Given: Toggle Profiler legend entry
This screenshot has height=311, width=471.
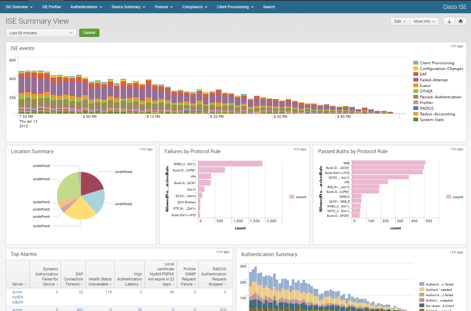Looking at the screenshot, I should 423,103.
